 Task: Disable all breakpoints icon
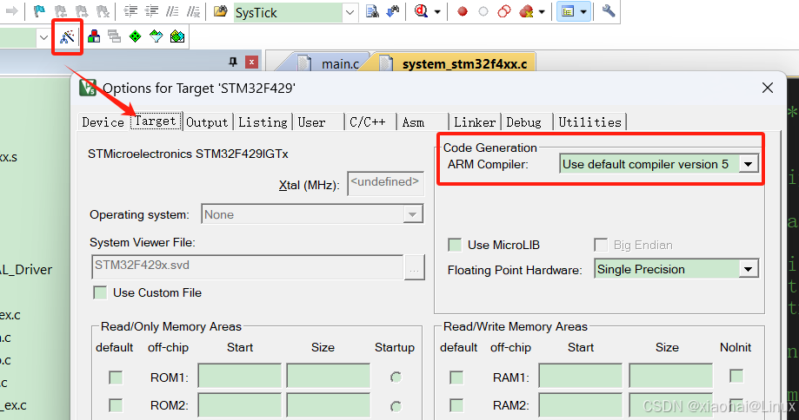[504, 11]
